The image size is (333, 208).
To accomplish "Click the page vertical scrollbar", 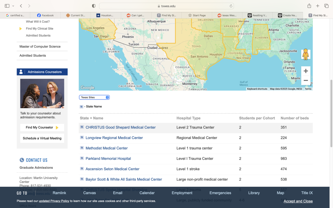I will (x=331, y=113).
